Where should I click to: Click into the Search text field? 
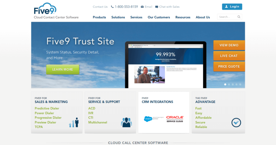(x=227, y=17)
